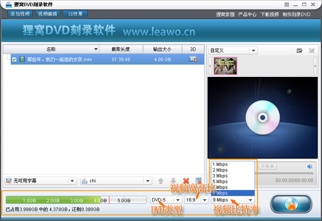Open the 自定义 menu template dropdown

pos(233,50)
